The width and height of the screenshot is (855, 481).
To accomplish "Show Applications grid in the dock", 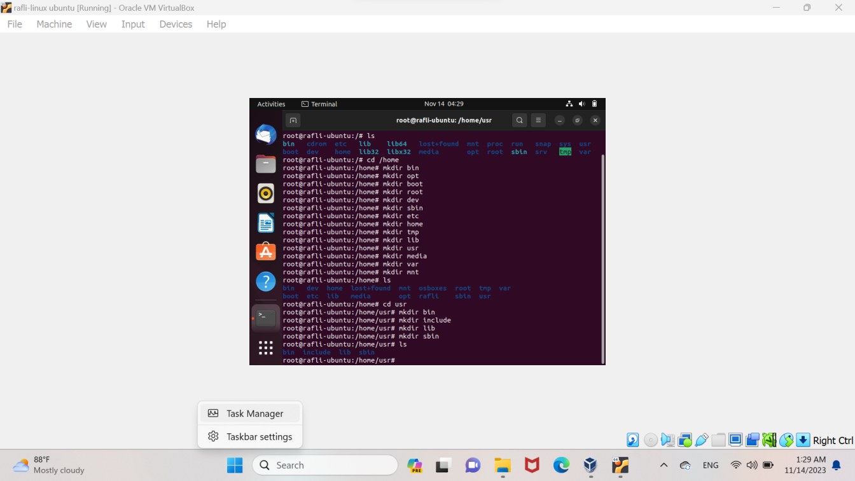I will click(x=266, y=347).
